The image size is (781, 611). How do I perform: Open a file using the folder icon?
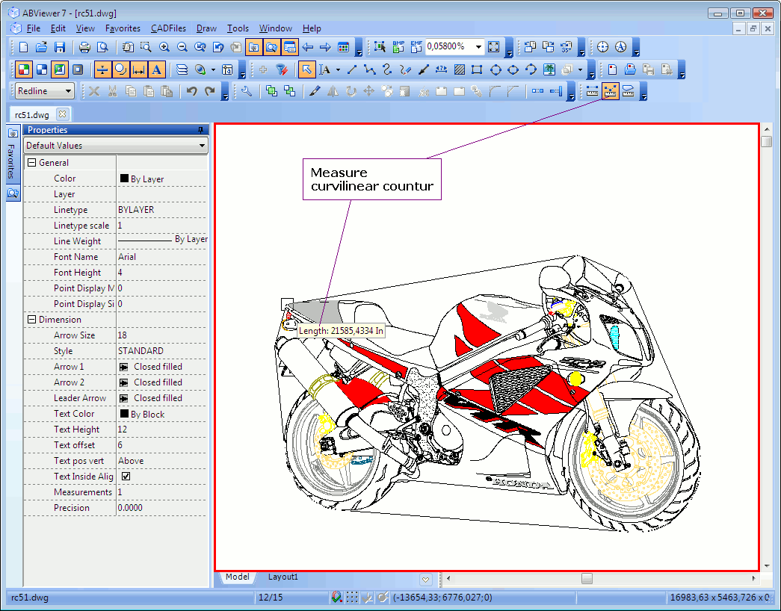pos(41,47)
